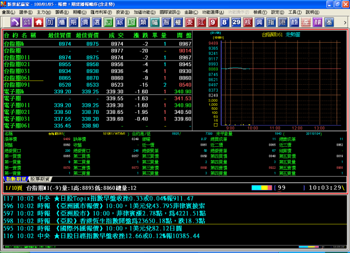Click the green 選 toolbar icon
Image resolution: width=350 pixels, height=253 pixels.
[108, 22]
